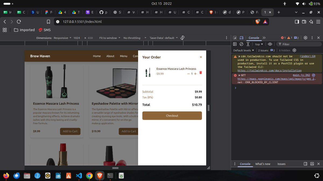This screenshot has height=181, width=323.
Task: Toggle the browser sidebar panel icon
Action: point(297,22)
